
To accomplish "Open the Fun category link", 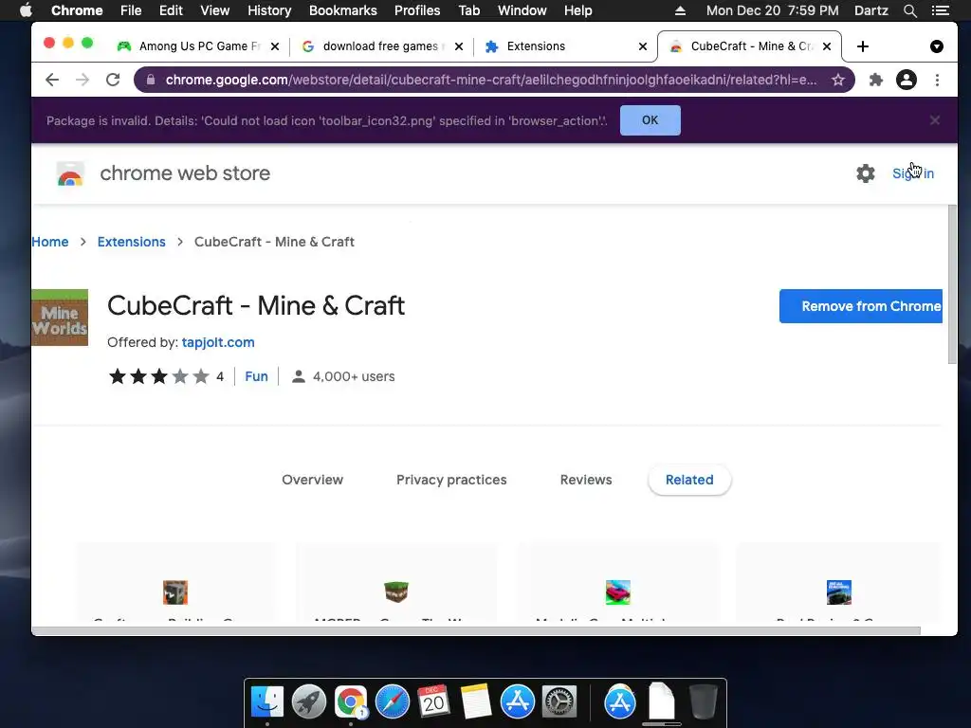I will 256,376.
